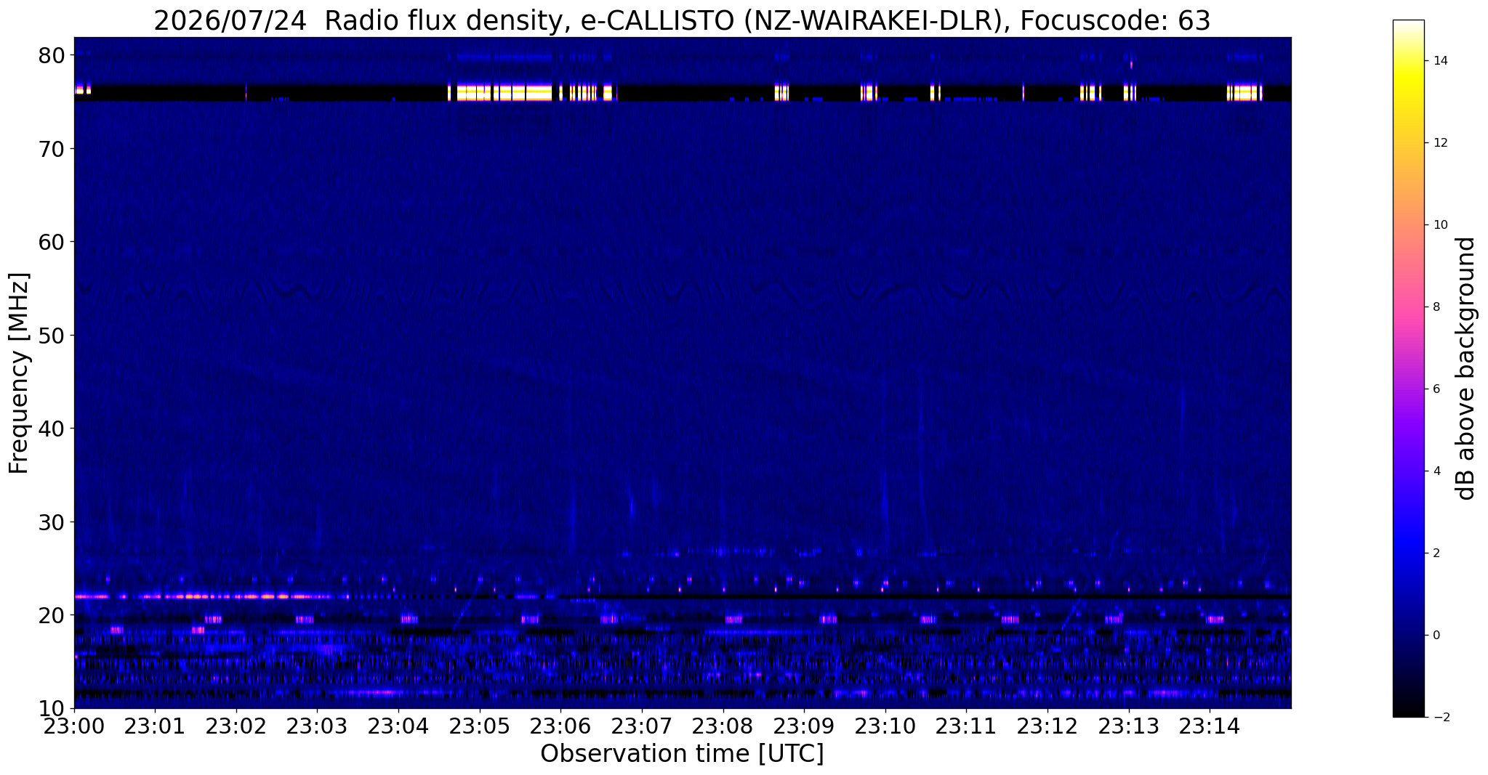The image size is (1488, 775).
Task: Click the Observation time [UTC] axis label
Action: tap(682, 754)
